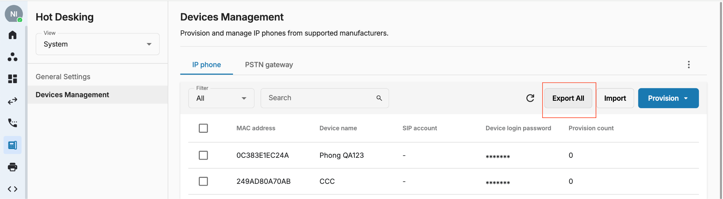Select the IP phone devices sidebar icon
Image resolution: width=723 pixels, height=199 pixels.
tap(12, 145)
